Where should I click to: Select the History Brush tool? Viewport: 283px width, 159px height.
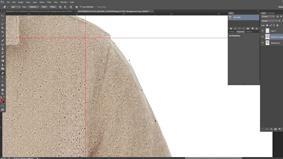[2, 53]
